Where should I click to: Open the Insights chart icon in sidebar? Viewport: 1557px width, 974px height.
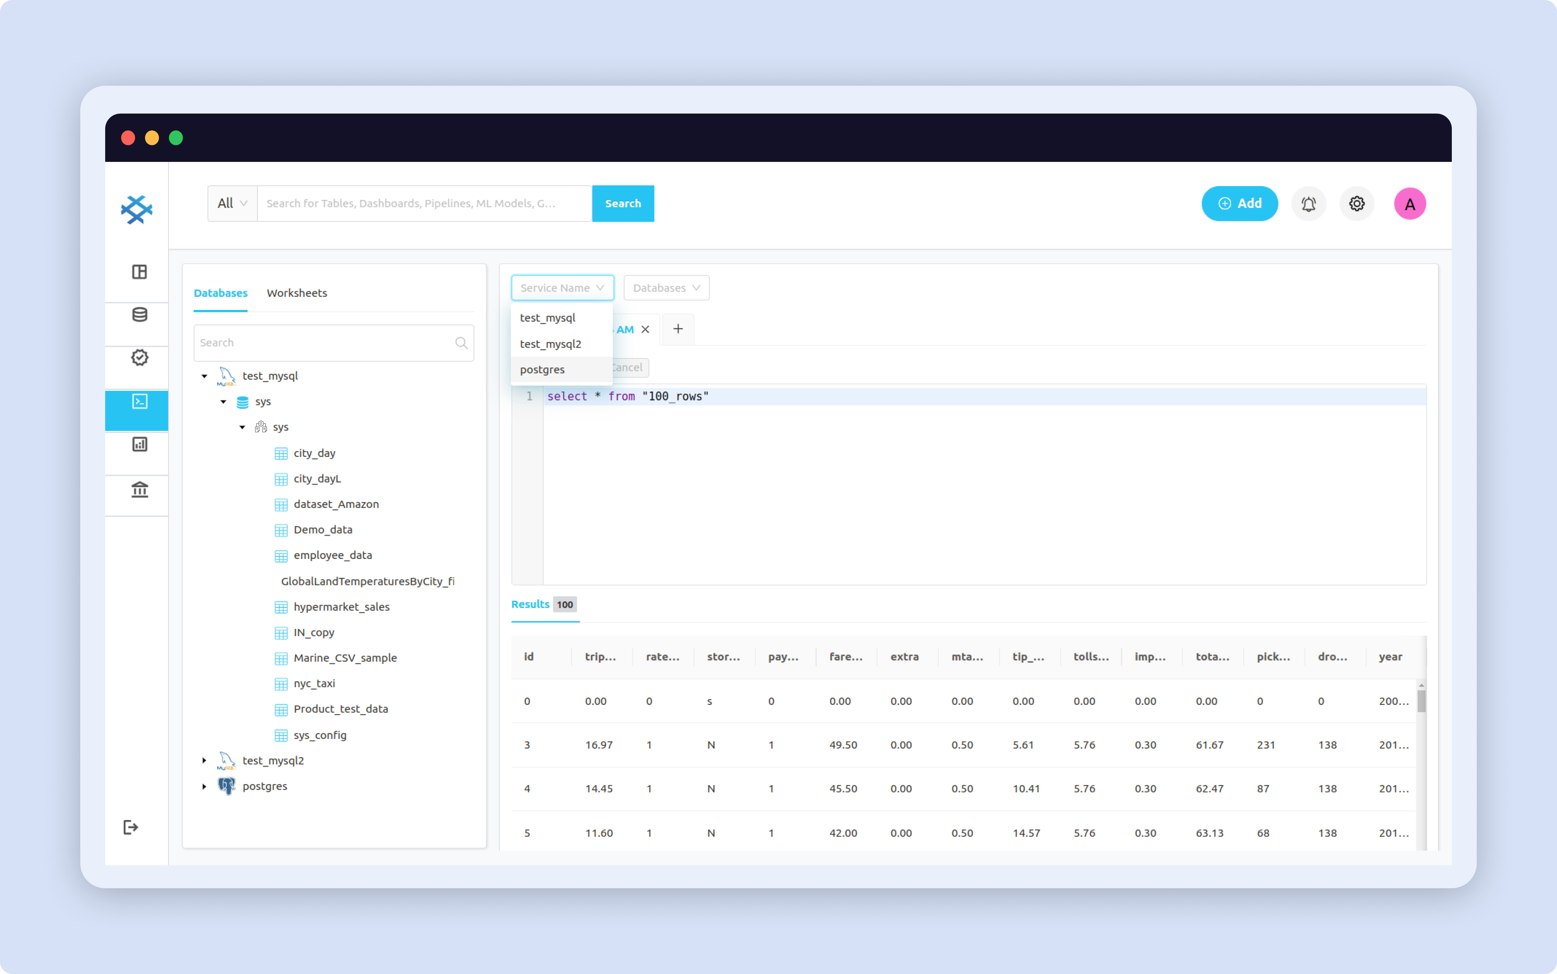click(139, 444)
